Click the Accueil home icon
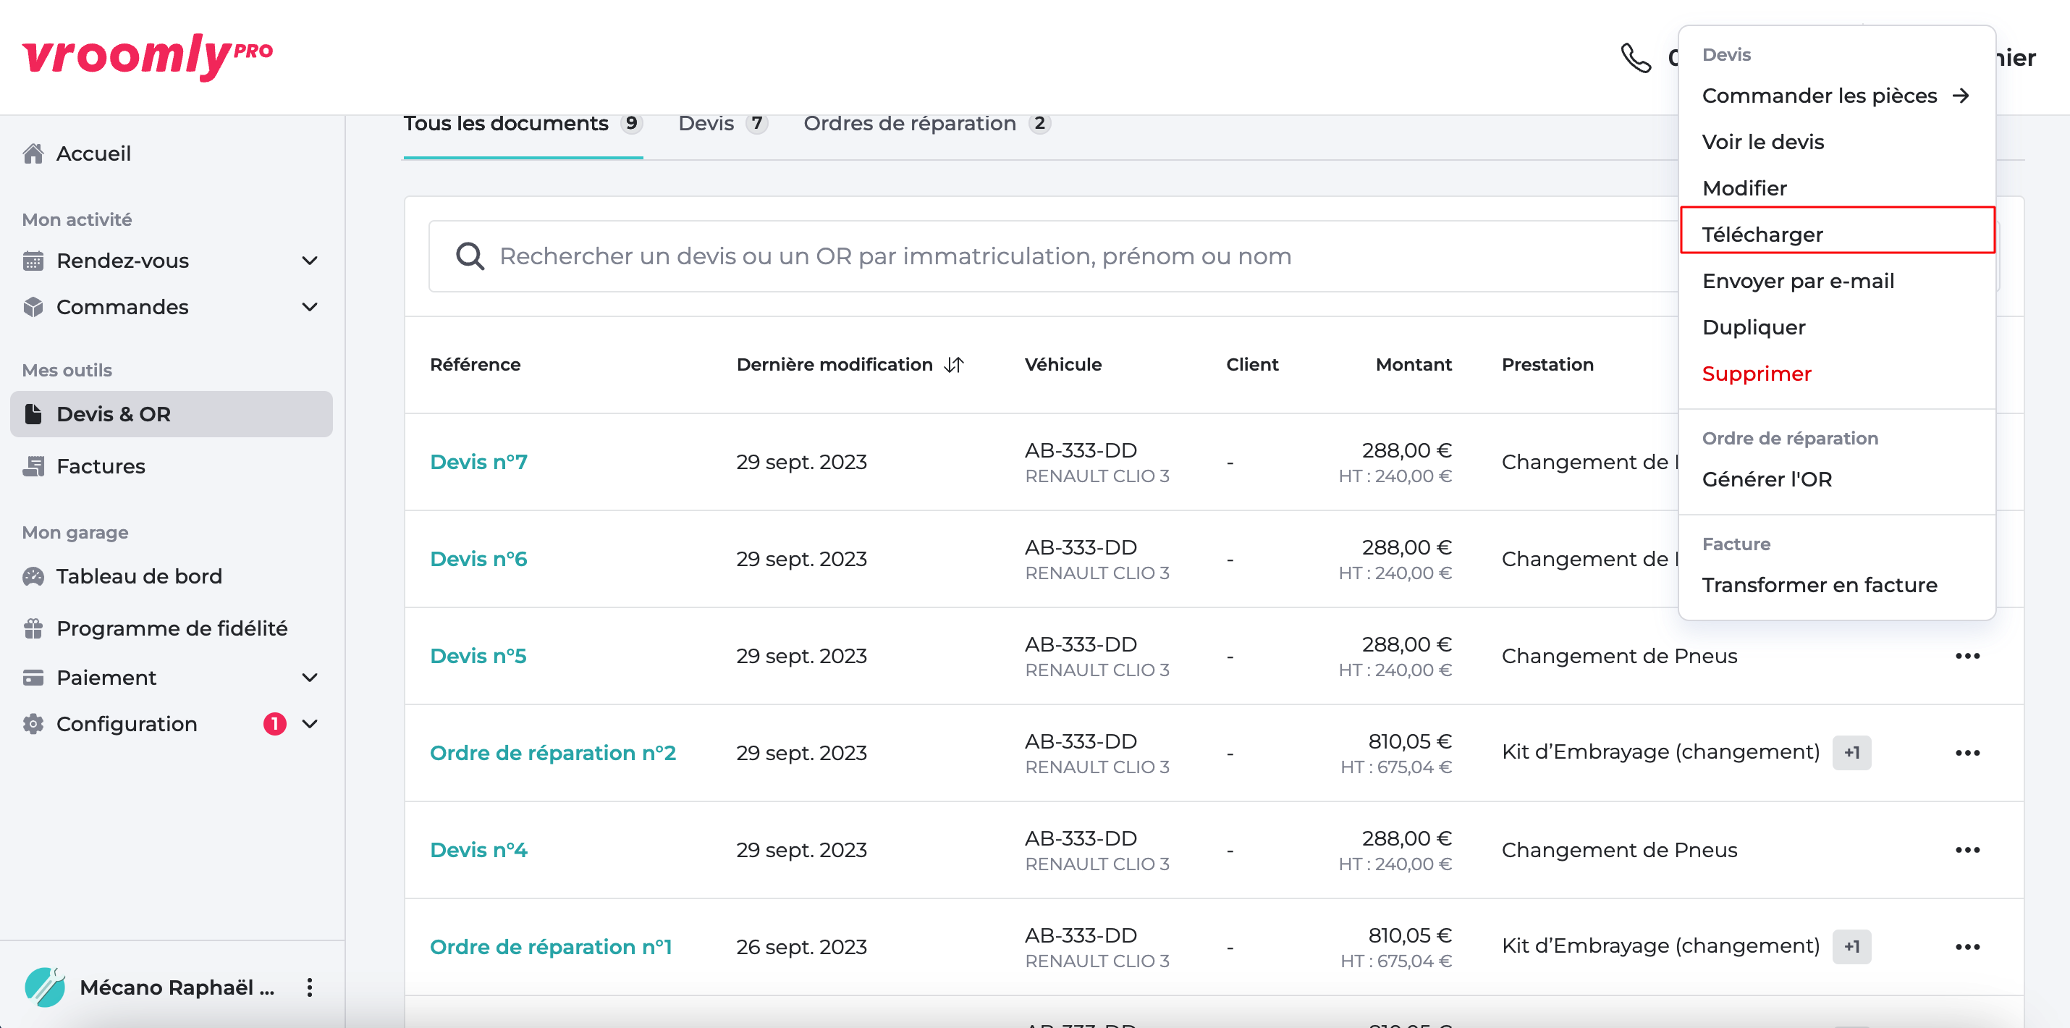 click(33, 153)
